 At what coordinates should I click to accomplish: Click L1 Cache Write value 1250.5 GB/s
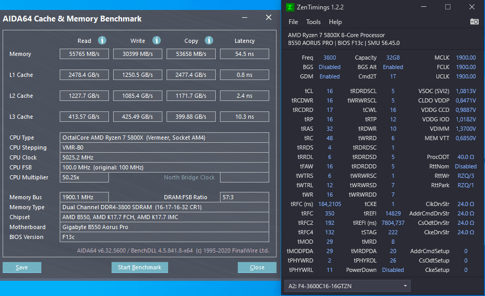(x=138, y=75)
